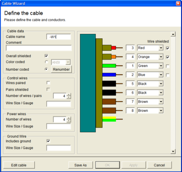Increase number of power wires with up spinner

69,118
